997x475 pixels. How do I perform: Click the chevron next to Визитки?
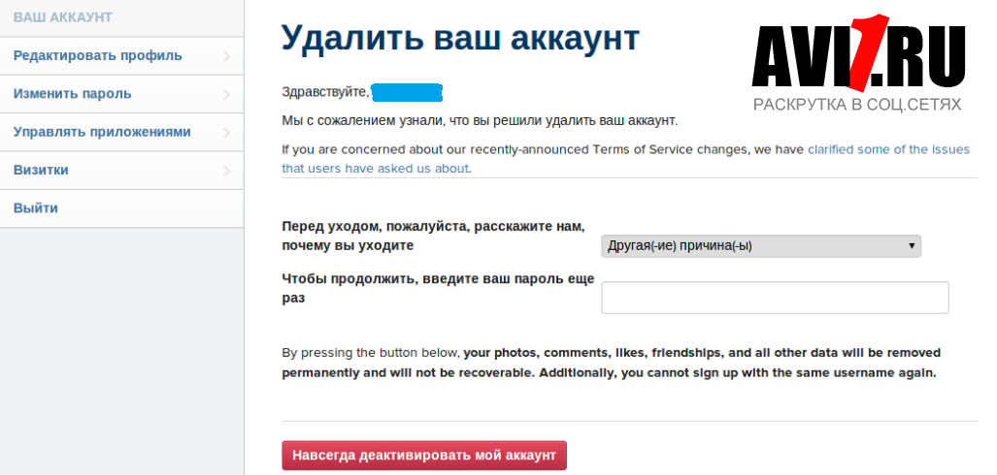point(227,171)
